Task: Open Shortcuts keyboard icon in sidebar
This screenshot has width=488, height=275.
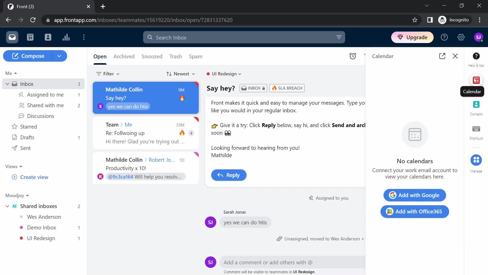Action: [476, 132]
